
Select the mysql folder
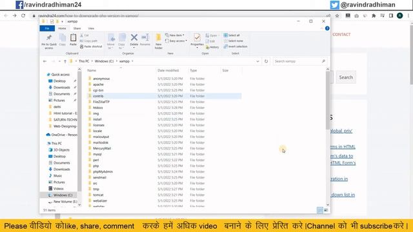[x=97, y=155]
